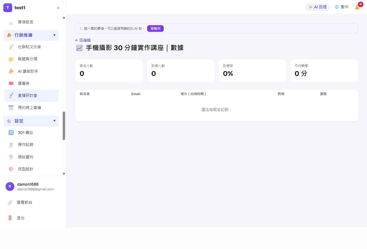Click the 聯盟商分潤 handshake icon
This screenshot has width=367, height=249.
click(11, 59)
